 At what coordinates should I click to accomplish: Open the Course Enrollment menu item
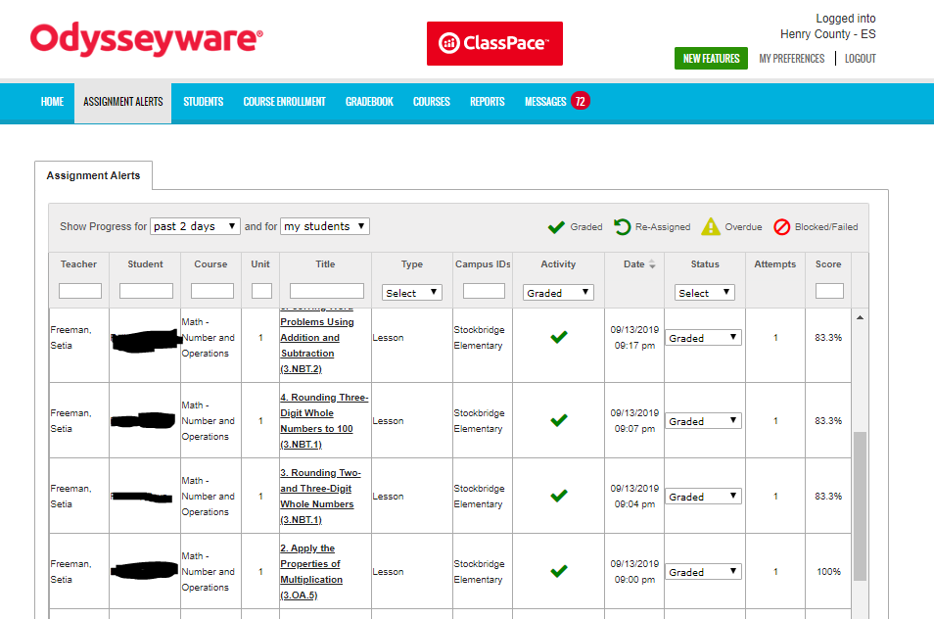point(284,102)
